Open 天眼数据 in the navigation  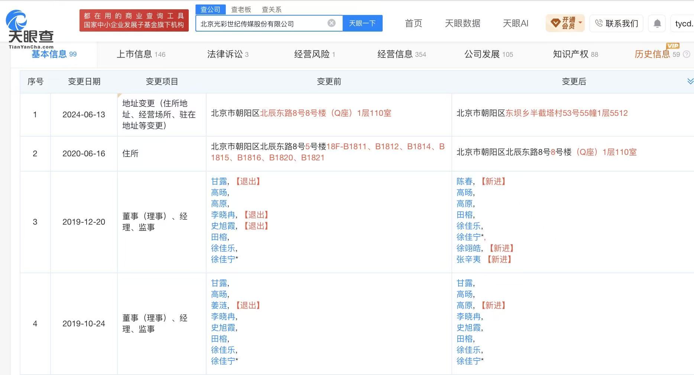(463, 24)
